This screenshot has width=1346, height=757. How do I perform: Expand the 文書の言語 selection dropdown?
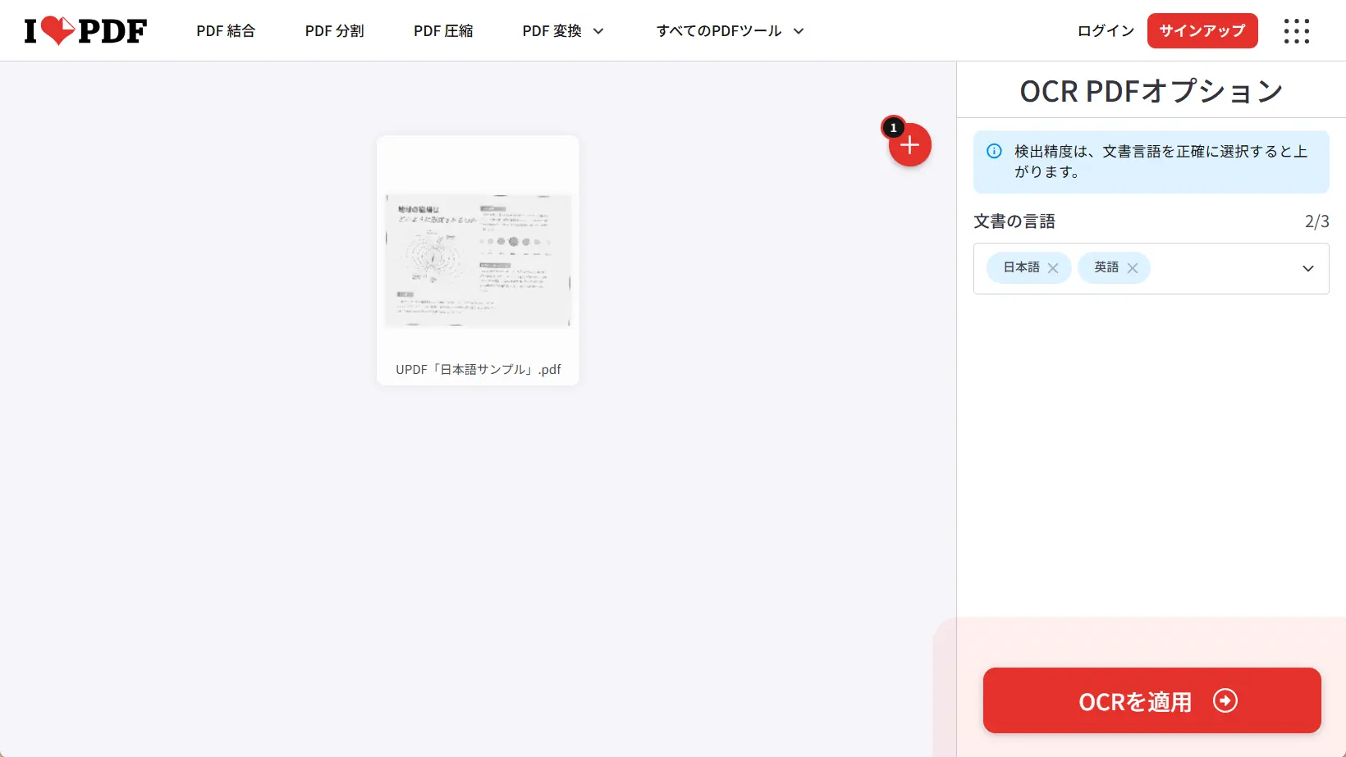pyautogui.click(x=1307, y=268)
